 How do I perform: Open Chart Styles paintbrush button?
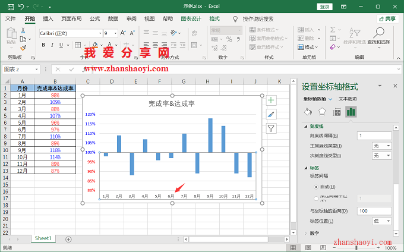pos(271,114)
